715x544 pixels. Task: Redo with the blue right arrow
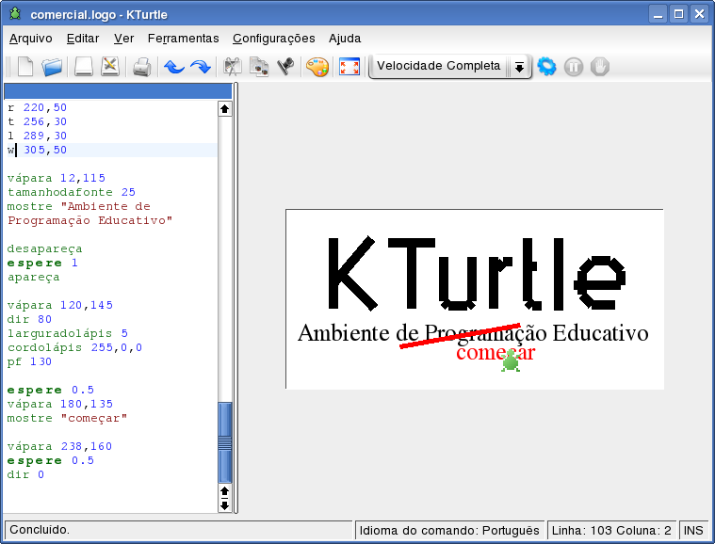(x=201, y=67)
